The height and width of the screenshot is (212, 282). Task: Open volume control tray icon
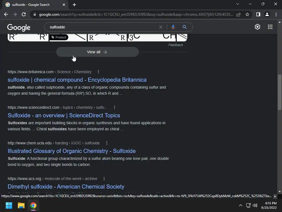255,205
